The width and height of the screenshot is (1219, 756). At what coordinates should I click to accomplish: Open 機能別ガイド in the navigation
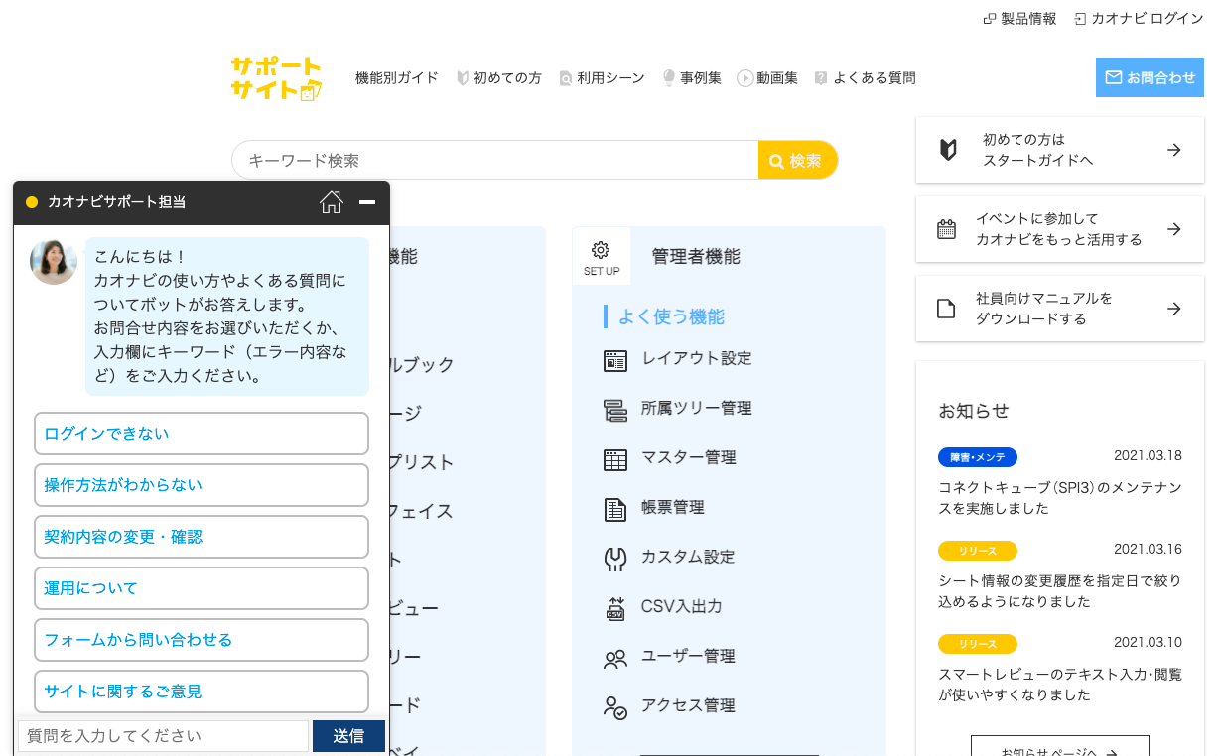pyautogui.click(x=397, y=77)
